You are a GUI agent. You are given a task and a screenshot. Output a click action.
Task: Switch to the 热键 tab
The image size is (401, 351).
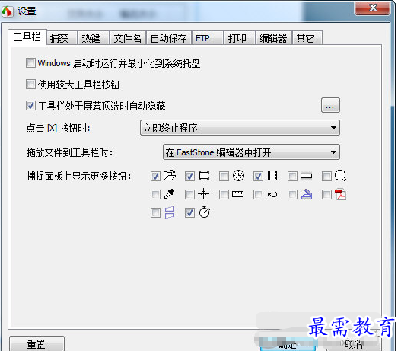[94, 38]
